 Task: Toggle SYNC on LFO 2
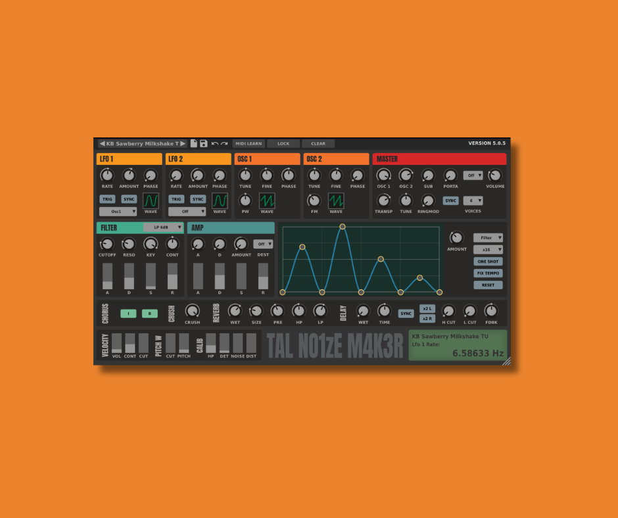198,199
